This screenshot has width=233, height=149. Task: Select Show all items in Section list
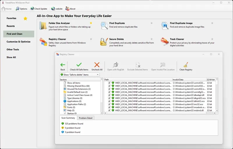74,83
